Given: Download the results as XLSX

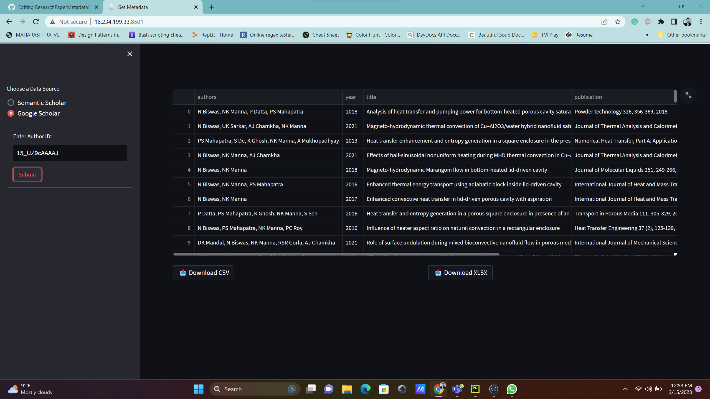Looking at the screenshot, I should click(x=460, y=273).
